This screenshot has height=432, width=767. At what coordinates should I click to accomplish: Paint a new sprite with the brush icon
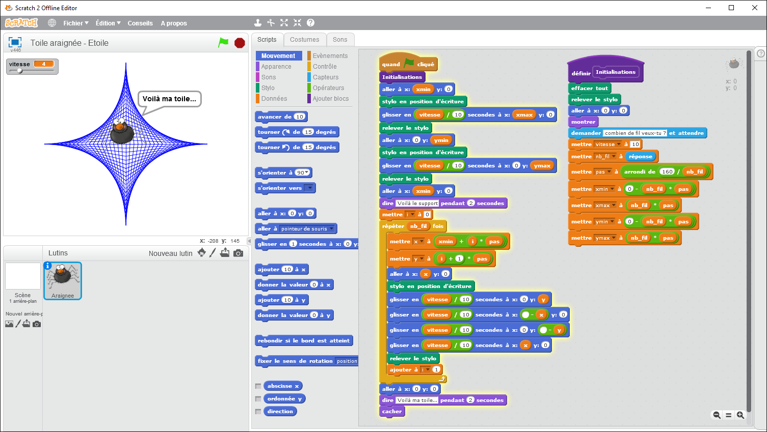(x=213, y=253)
